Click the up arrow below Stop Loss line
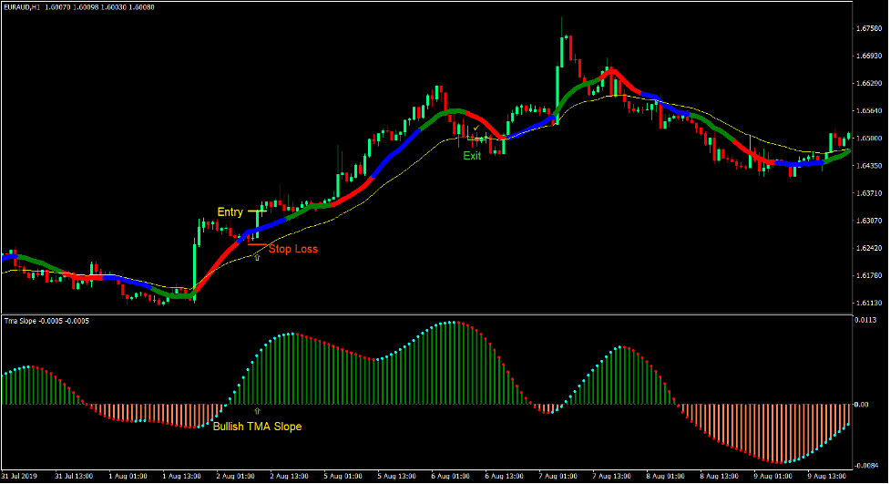 click(257, 258)
